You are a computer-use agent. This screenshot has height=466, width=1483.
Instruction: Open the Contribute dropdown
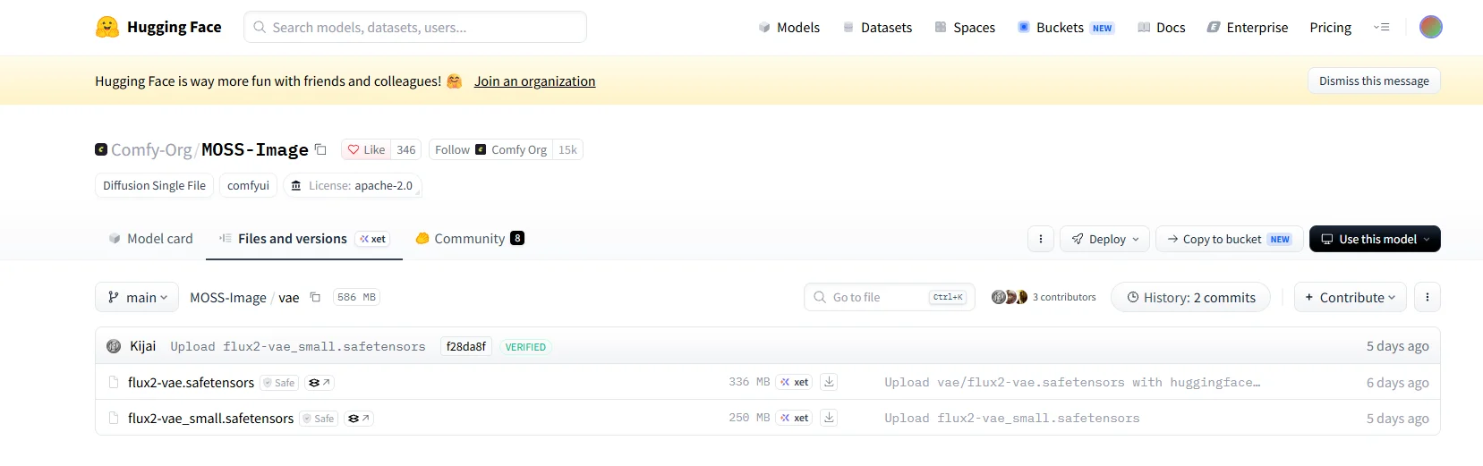(x=1350, y=297)
